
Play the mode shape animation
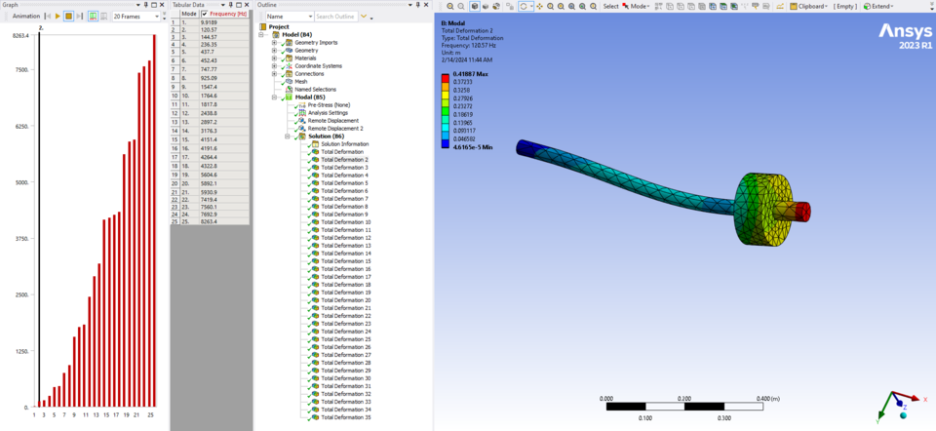pyautogui.click(x=58, y=17)
